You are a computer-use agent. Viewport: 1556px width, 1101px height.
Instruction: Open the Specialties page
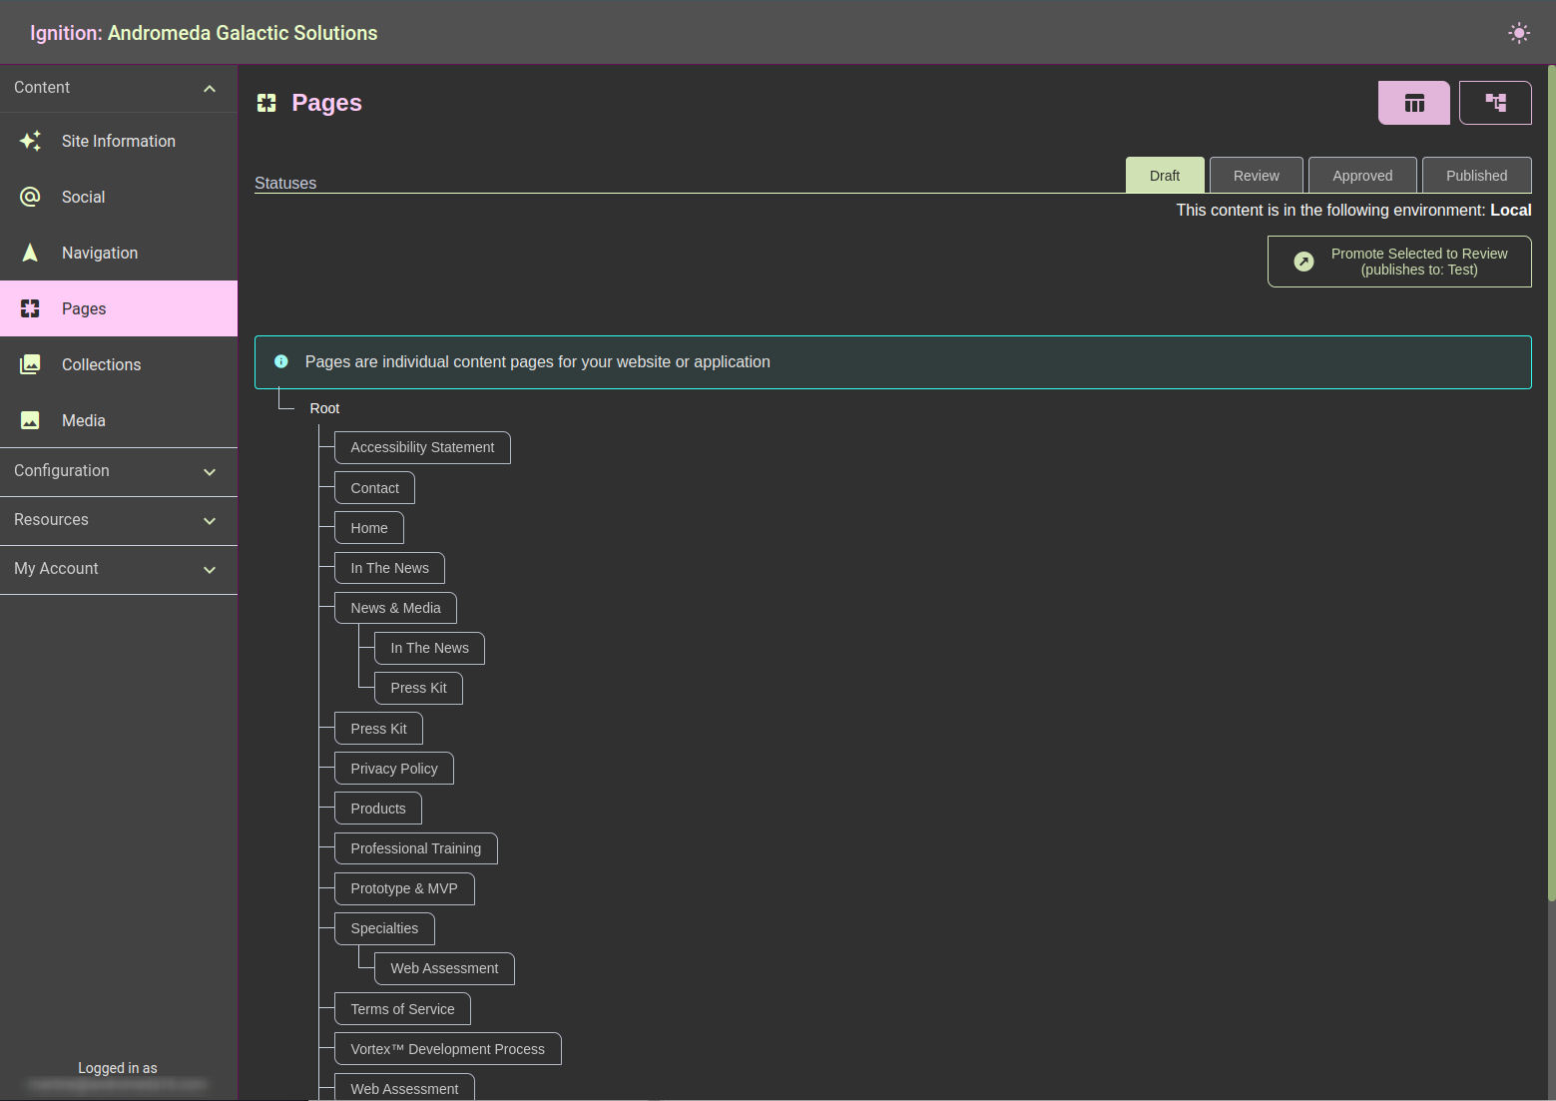point(384,928)
